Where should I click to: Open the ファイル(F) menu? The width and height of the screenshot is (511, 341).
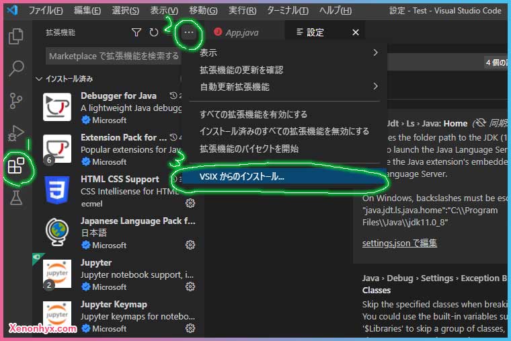pos(46,11)
